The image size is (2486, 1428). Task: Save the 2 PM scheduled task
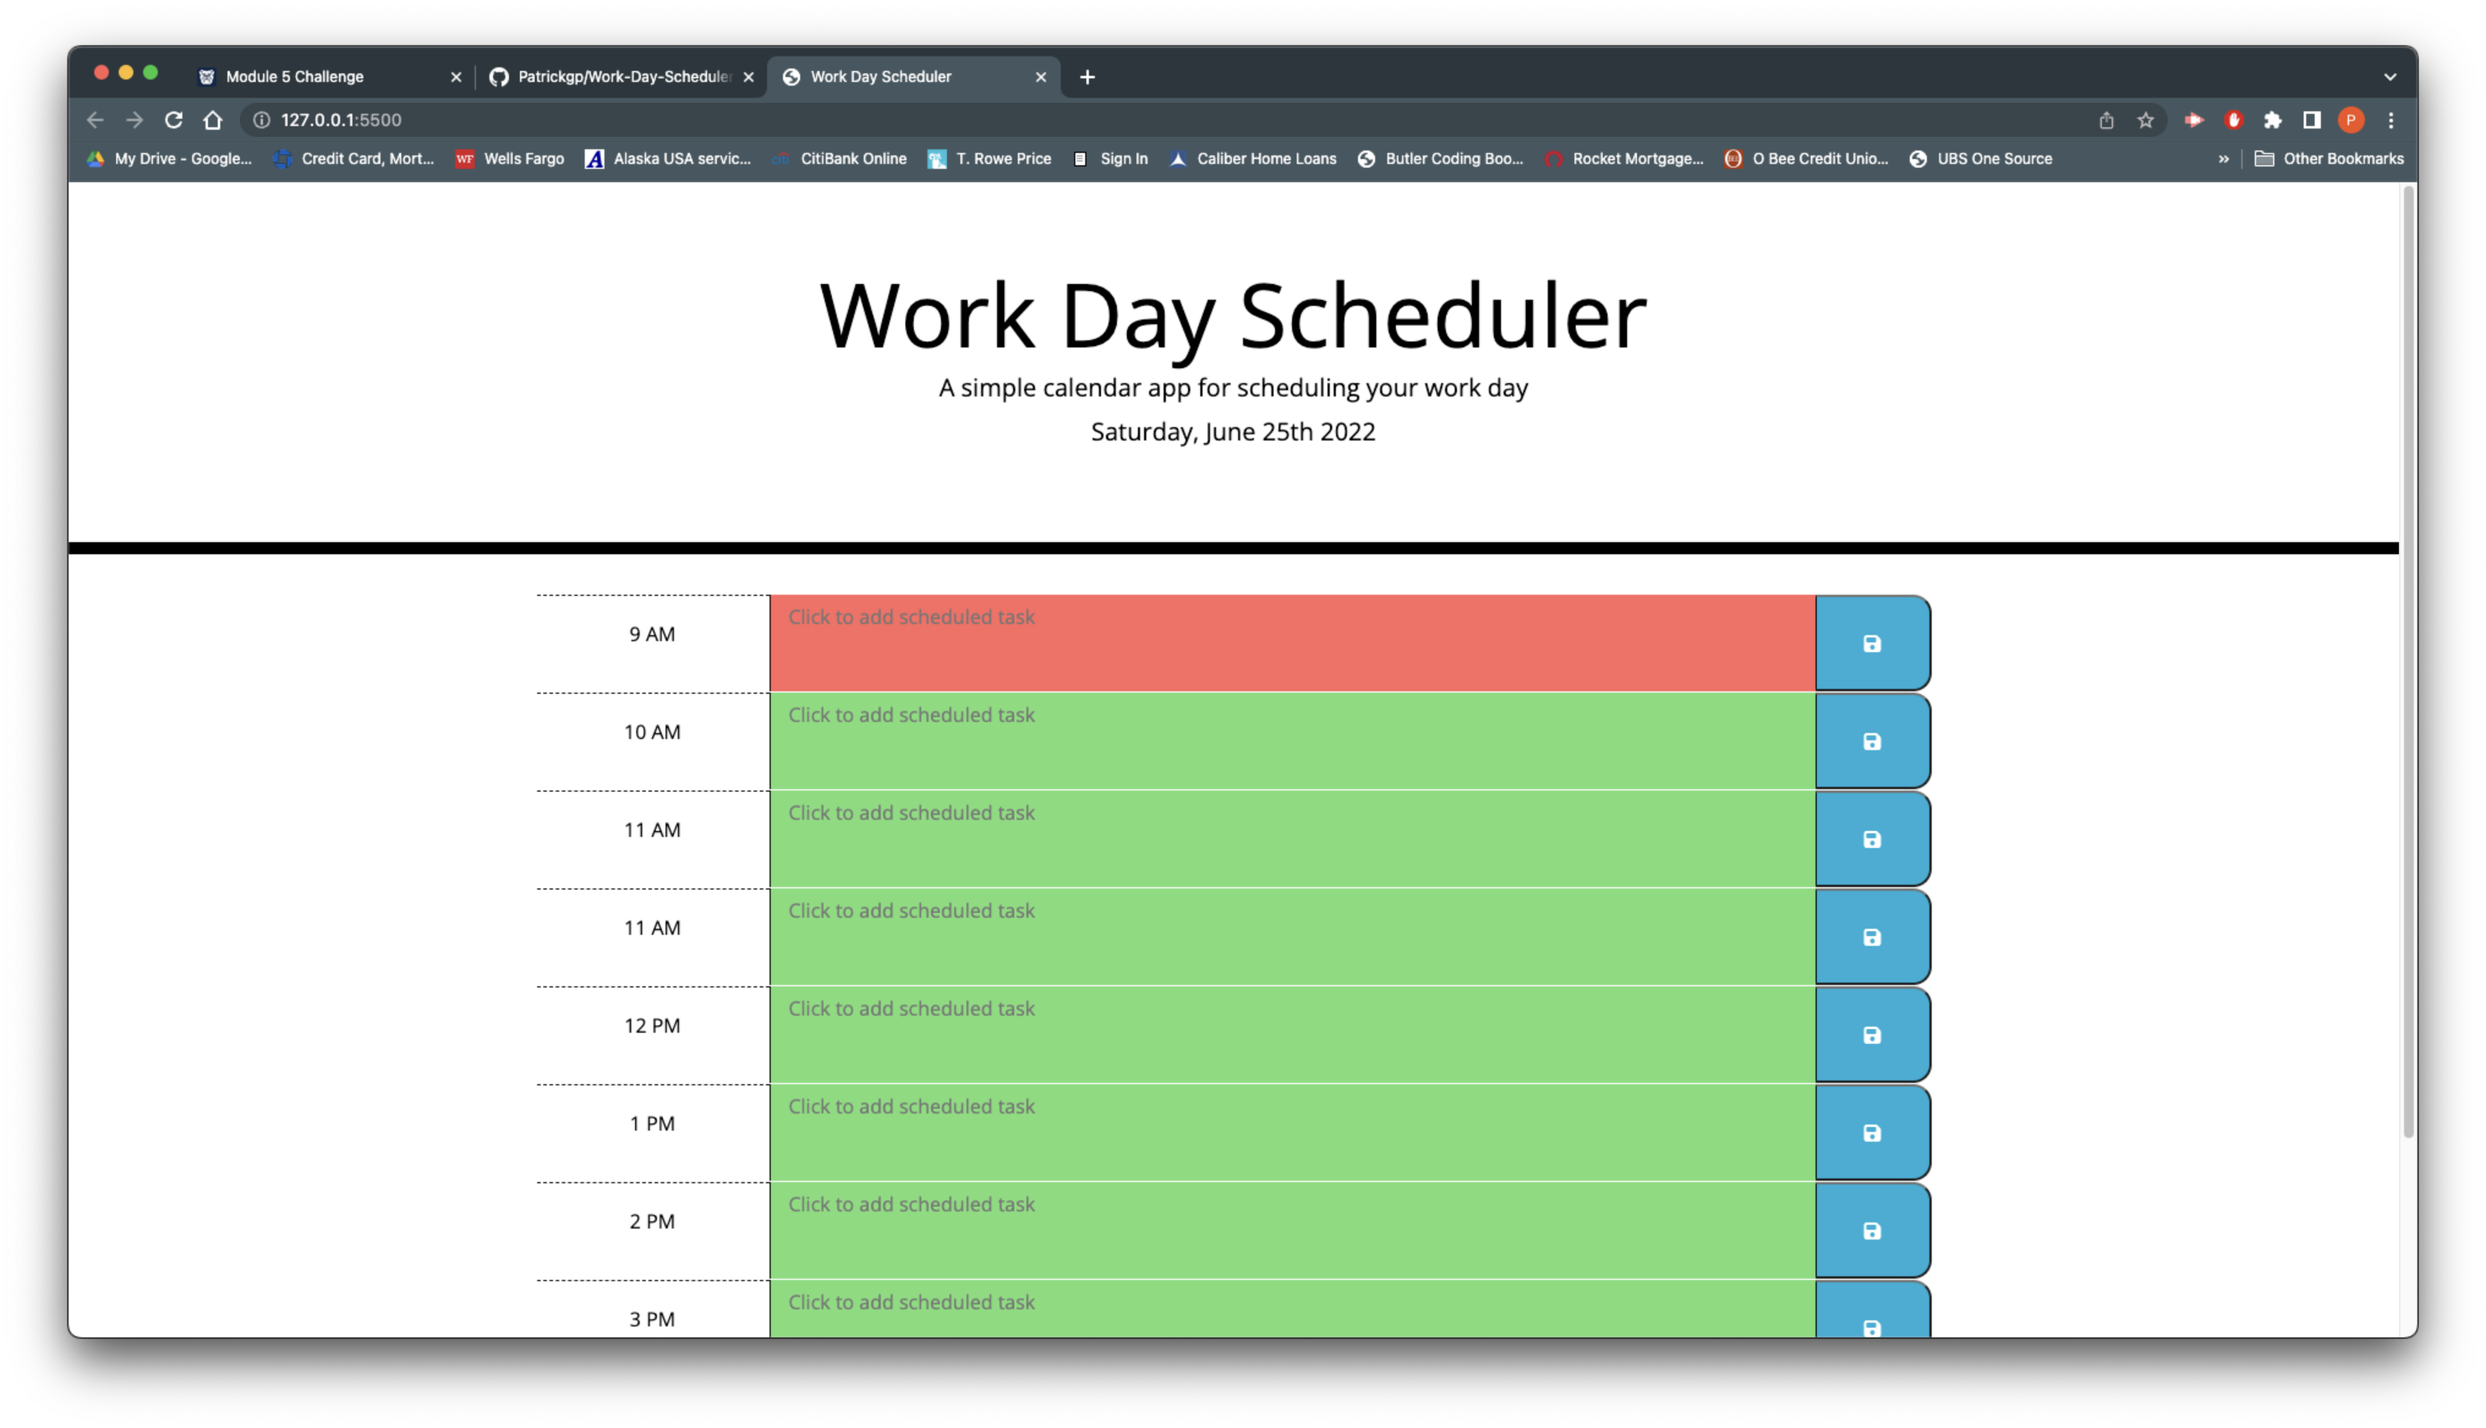(1871, 1231)
